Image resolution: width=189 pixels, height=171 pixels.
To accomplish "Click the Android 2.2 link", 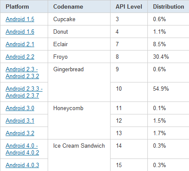I will 20,57.
